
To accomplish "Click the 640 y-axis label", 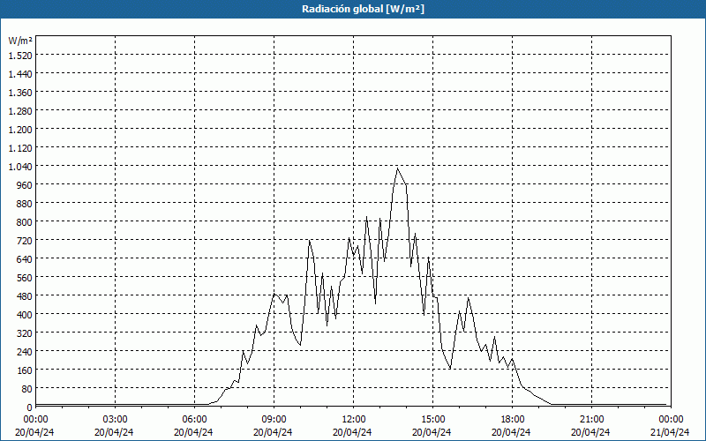I will pos(25,258).
